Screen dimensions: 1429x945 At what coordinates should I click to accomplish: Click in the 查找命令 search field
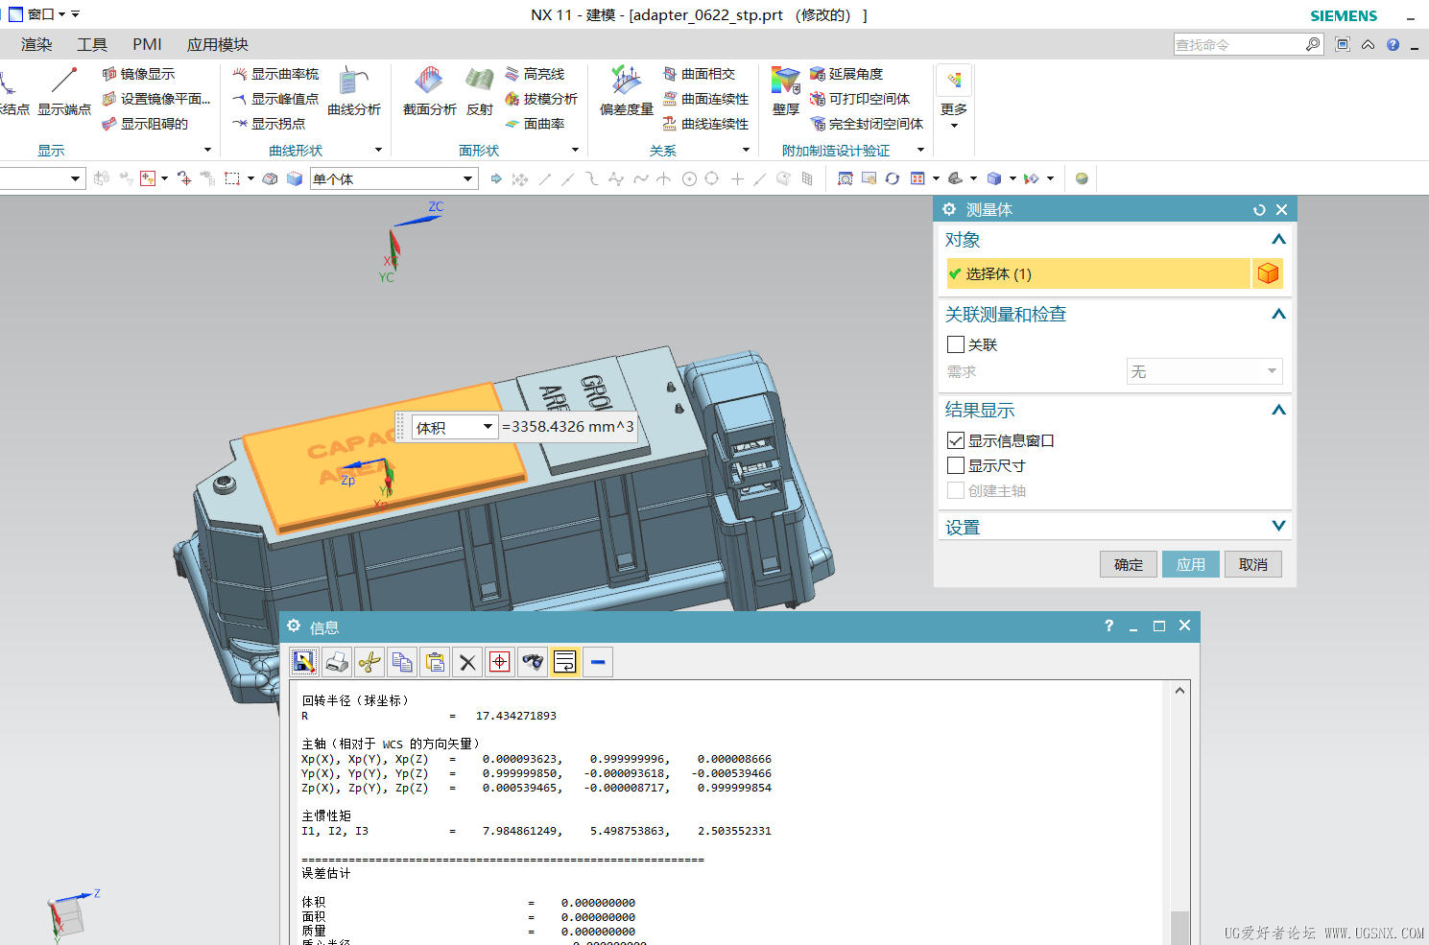point(1239,44)
